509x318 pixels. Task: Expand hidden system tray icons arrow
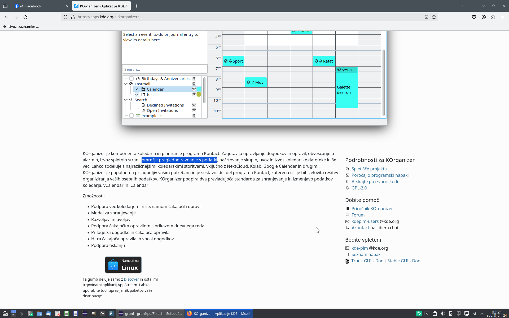(x=482, y=313)
